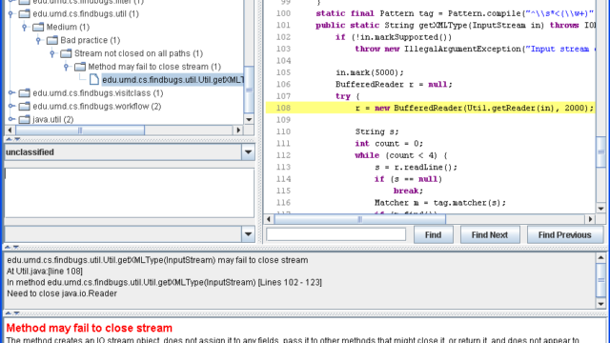This screenshot has width=610, height=343.
Task: Expand the edu.umd.cs.findbugs.workflow node
Action: pos(11,107)
